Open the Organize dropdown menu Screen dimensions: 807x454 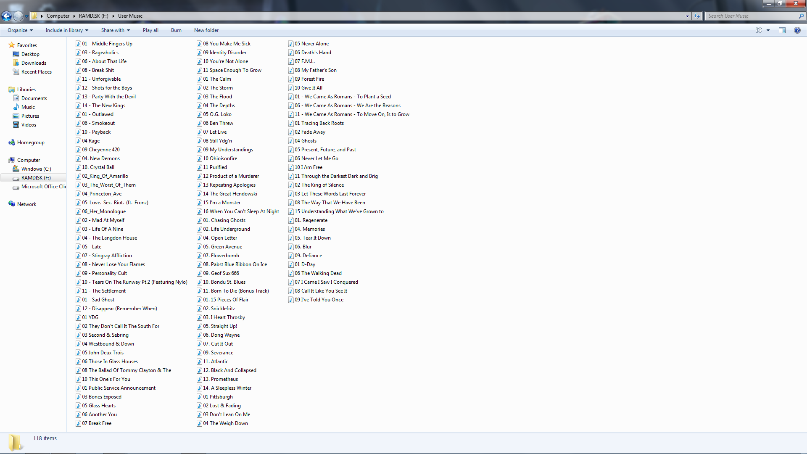(x=20, y=30)
